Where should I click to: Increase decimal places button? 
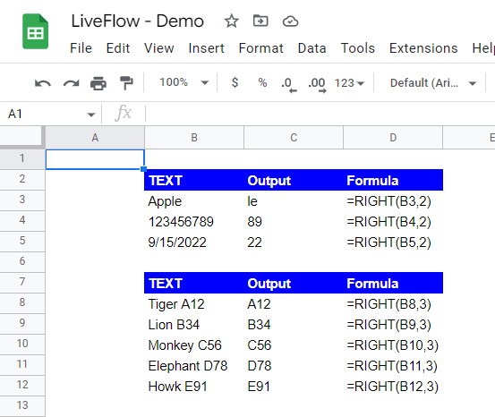pos(317,85)
